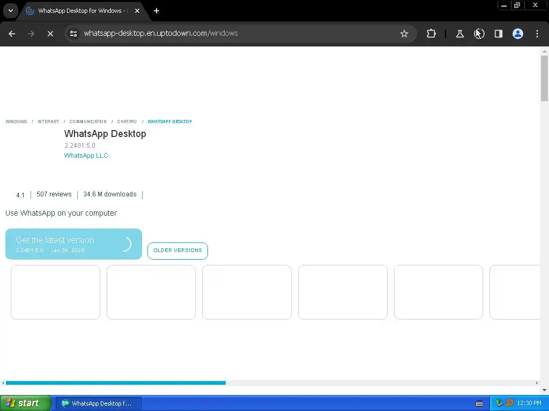
Task: Click the vertical scrollbar down arrow
Action: (x=544, y=390)
